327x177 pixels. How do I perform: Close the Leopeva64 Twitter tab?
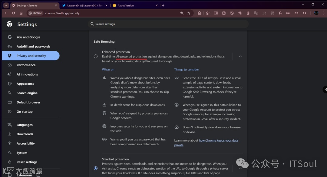106,5
